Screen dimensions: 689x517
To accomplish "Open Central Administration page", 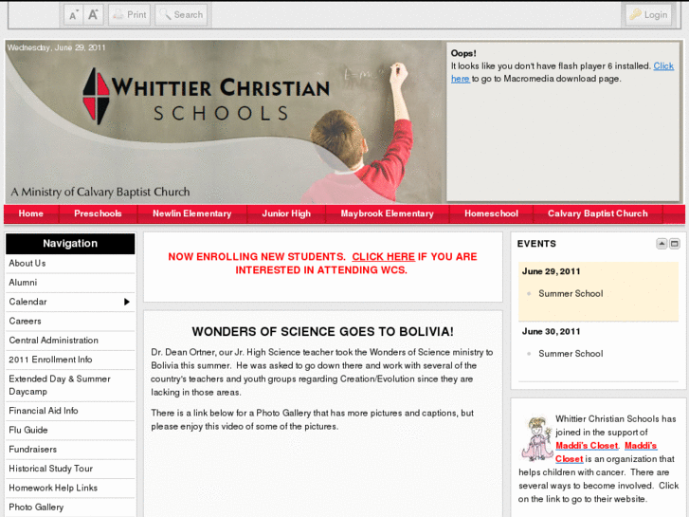I will pos(70,341).
